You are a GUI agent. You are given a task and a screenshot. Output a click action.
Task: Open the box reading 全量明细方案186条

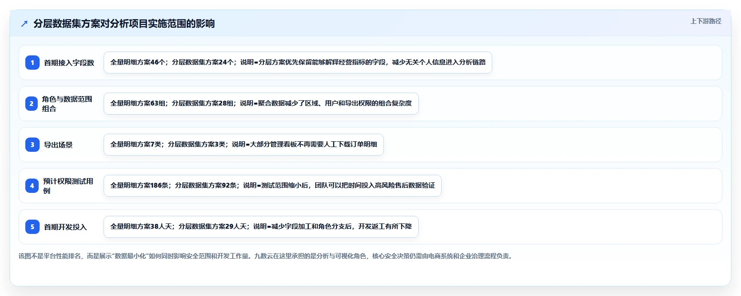click(x=273, y=186)
